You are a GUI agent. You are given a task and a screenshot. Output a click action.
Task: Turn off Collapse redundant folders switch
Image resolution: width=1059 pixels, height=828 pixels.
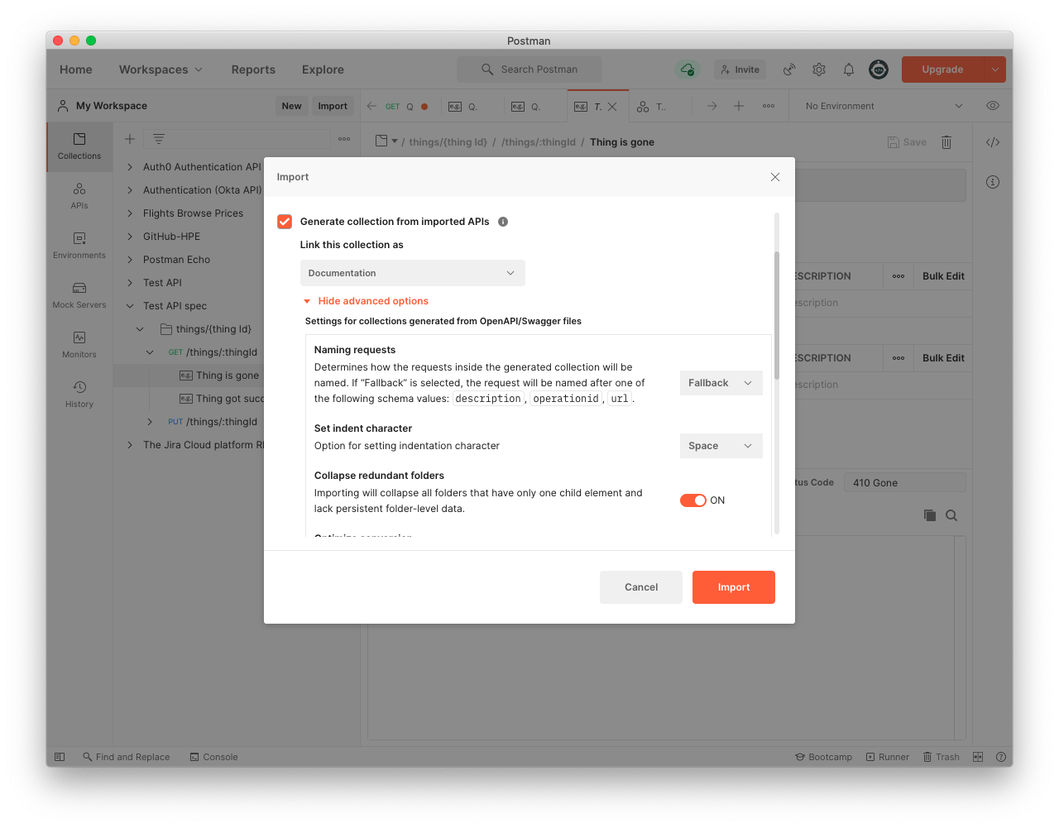click(693, 500)
